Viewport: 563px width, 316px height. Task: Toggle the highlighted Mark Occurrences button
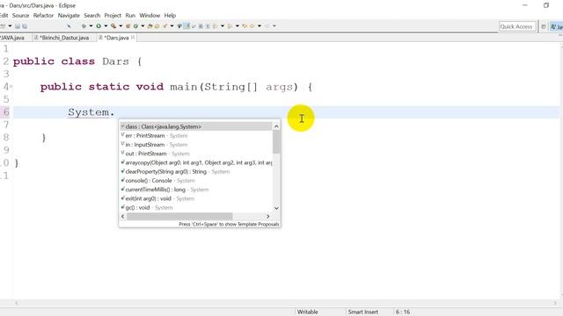pos(186,26)
